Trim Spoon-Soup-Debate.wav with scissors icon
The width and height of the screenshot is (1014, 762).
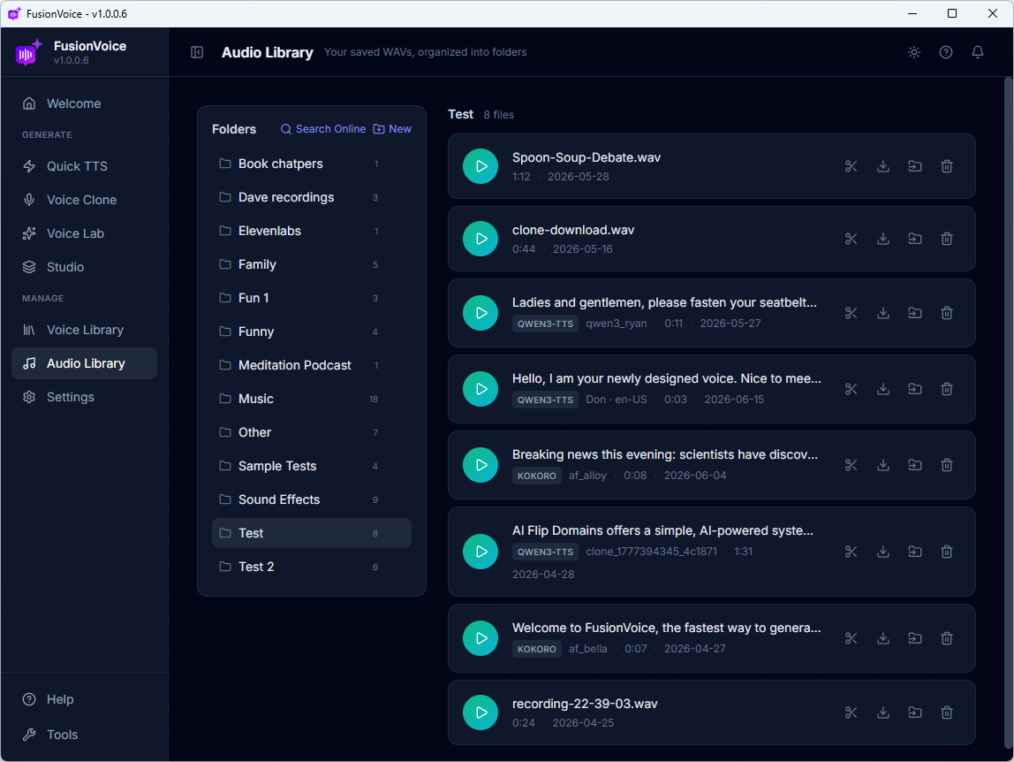tap(851, 166)
